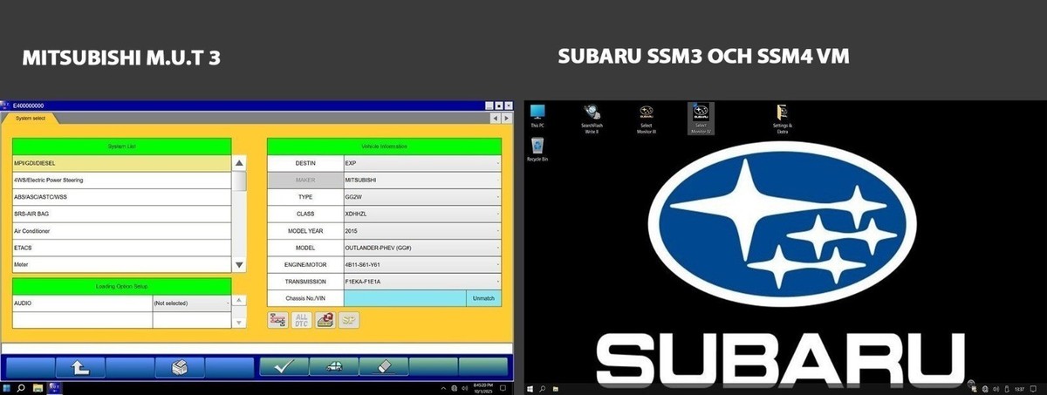This screenshot has height=395, width=1047.
Task: Click the tab scroll right arrow
Action: coord(505,118)
